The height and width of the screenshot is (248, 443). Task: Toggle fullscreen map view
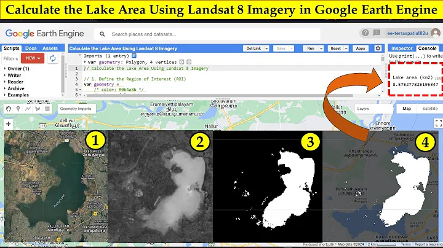click(438, 123)
